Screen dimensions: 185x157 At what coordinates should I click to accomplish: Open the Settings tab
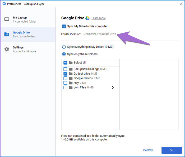(28, 49)
